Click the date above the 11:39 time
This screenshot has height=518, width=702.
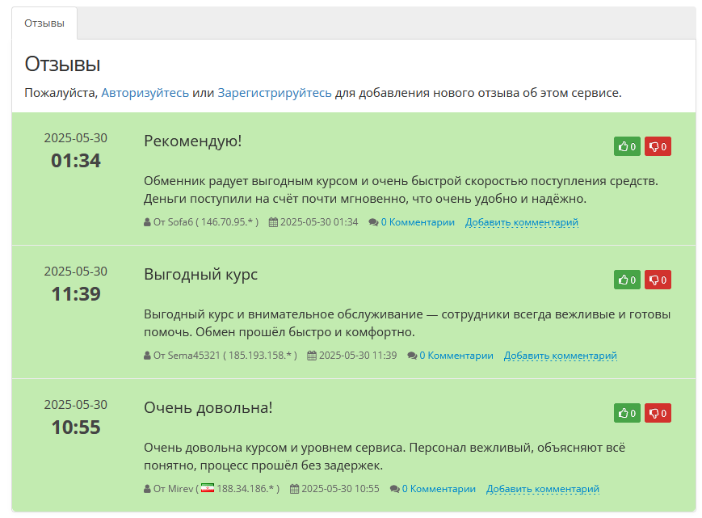[x=76, y=272]
